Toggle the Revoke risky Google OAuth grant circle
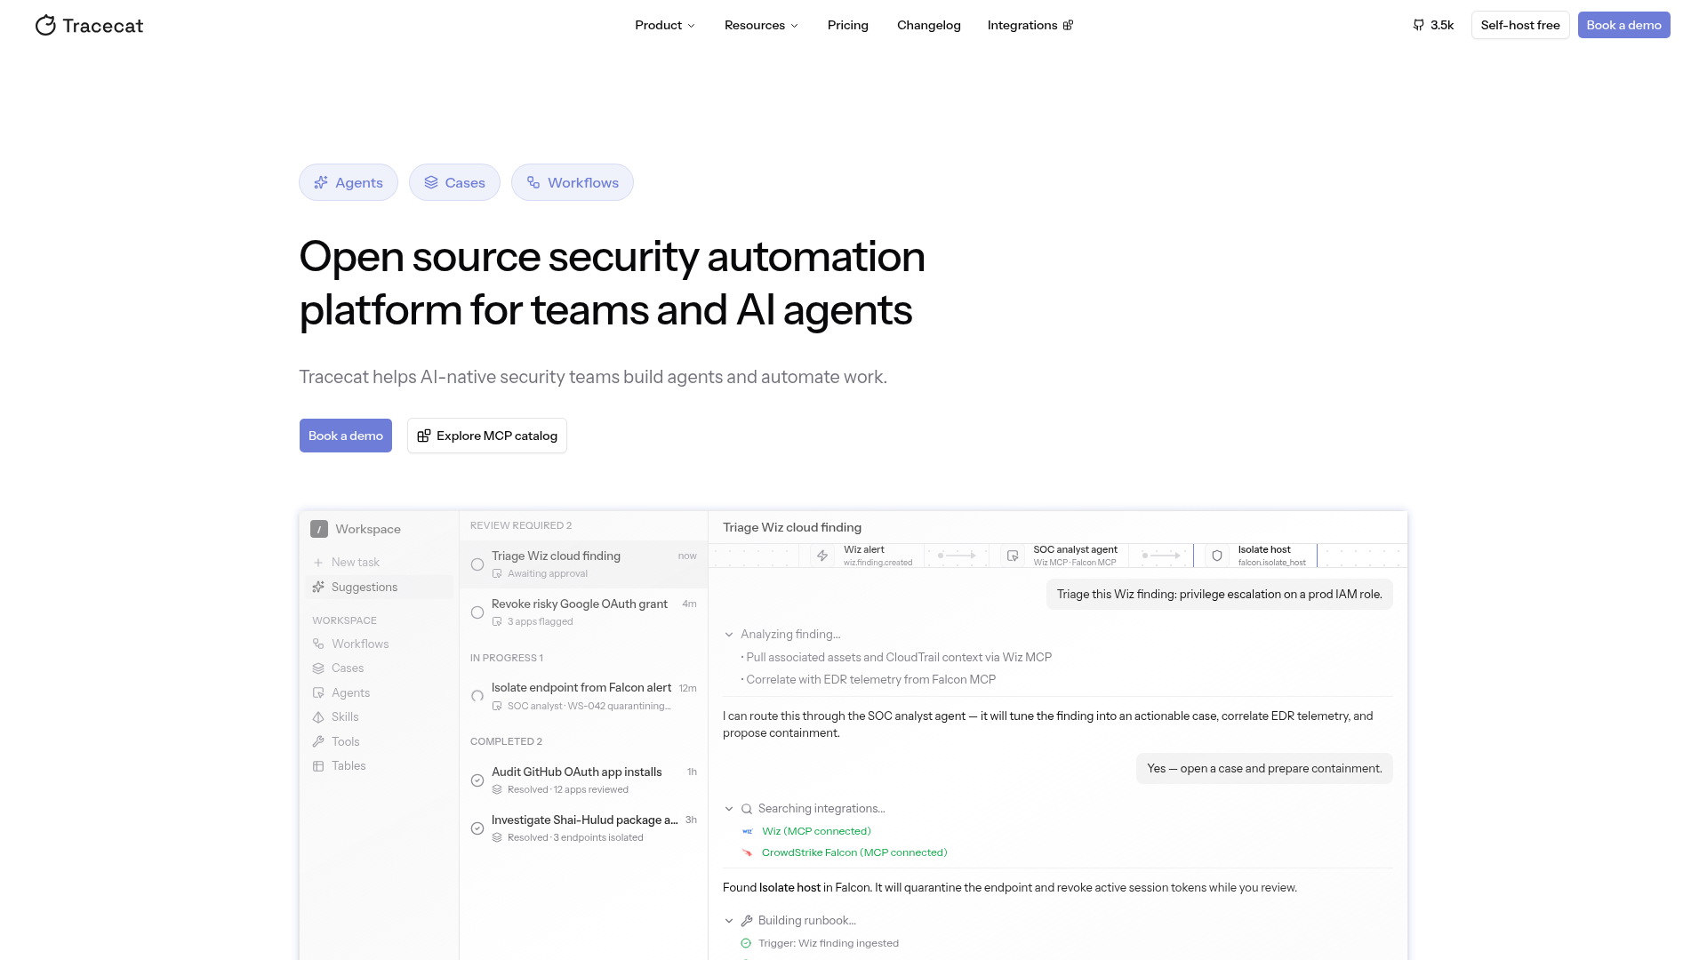The width and height of the screenshot is (1707, 960). point(477,612)
